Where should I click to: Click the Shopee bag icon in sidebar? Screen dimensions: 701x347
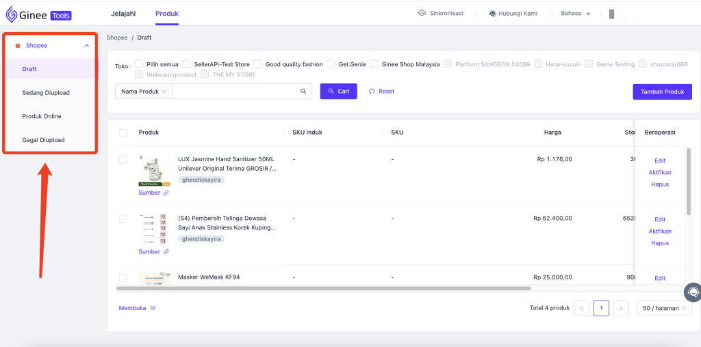tap(18, 46)
